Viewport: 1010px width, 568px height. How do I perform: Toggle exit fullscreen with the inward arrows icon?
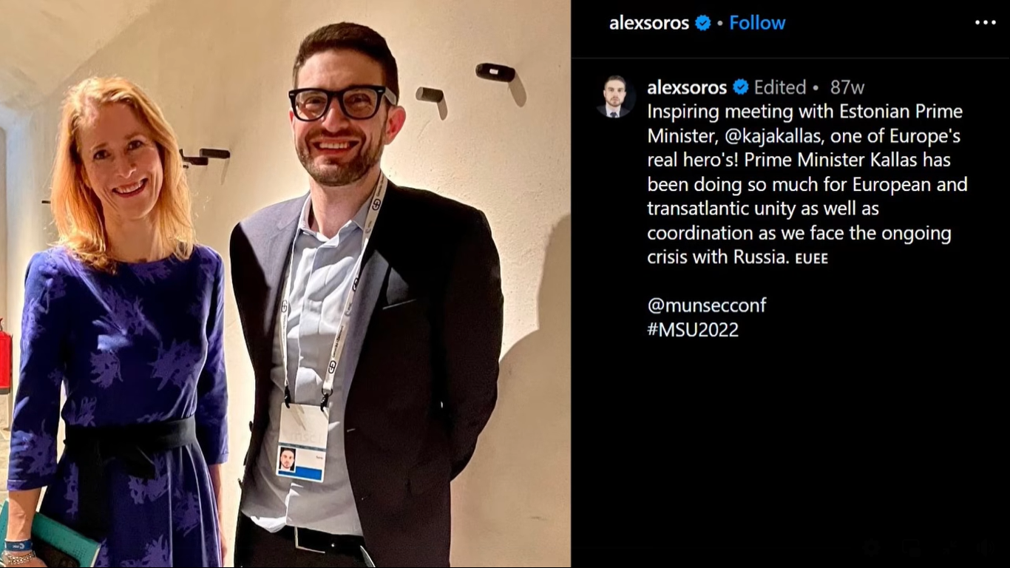click(949, 548)
